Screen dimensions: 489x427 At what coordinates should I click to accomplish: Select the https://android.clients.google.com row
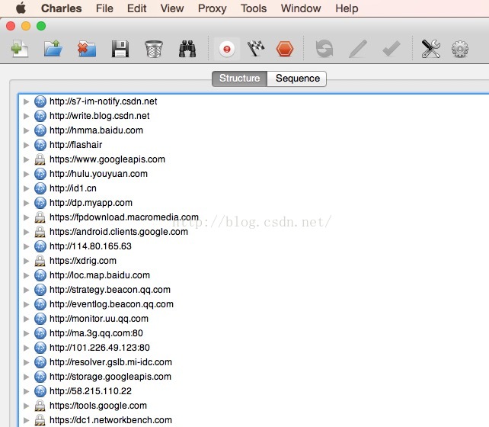point(254,232)
